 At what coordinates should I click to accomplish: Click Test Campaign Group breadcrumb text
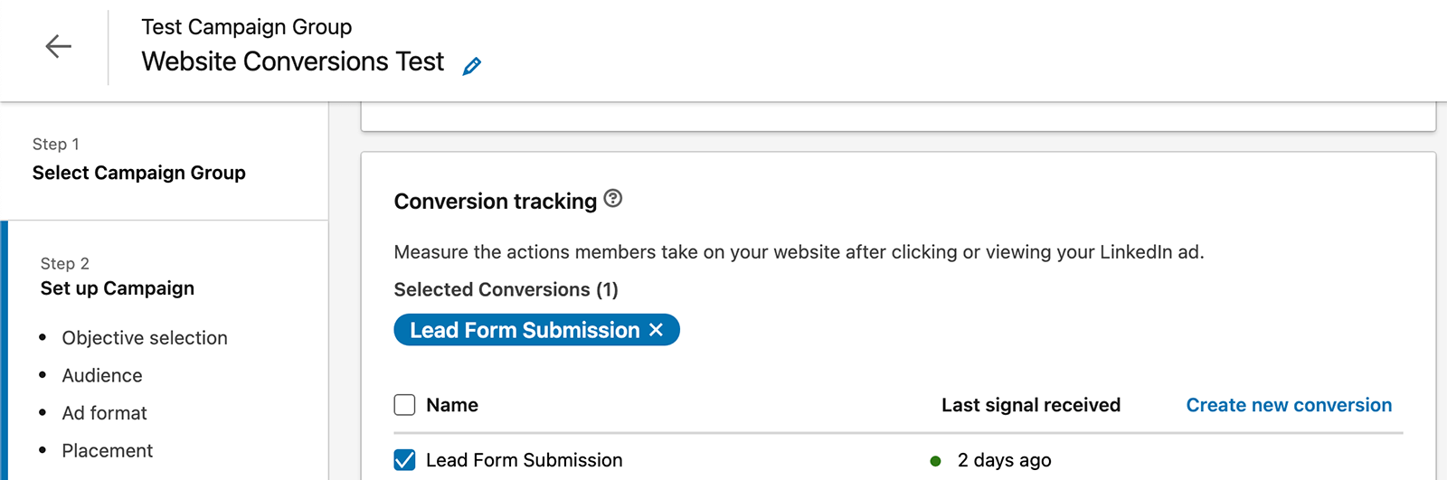coord(247,27)
